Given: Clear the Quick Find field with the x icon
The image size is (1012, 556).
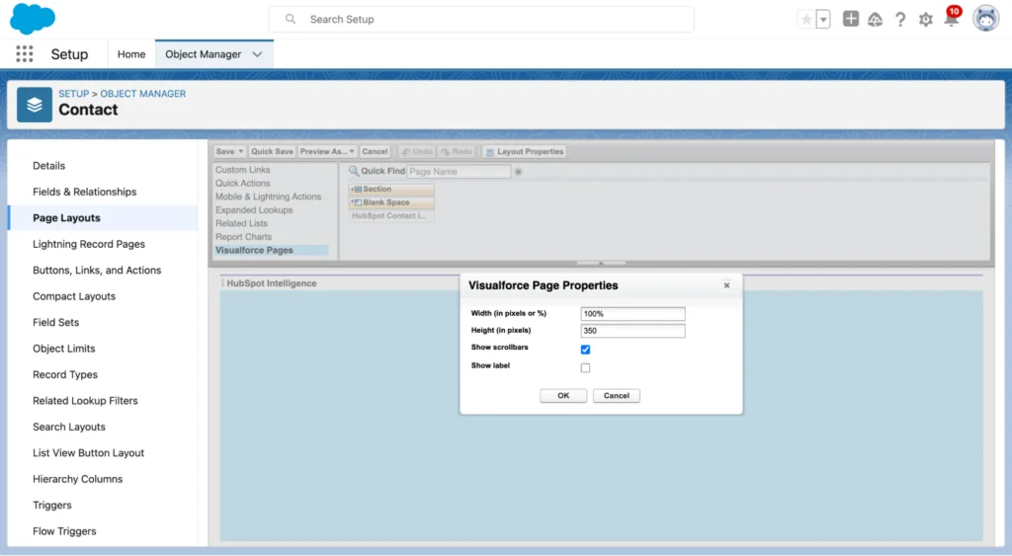Looking at the screenshot, I should click(518, 172).
